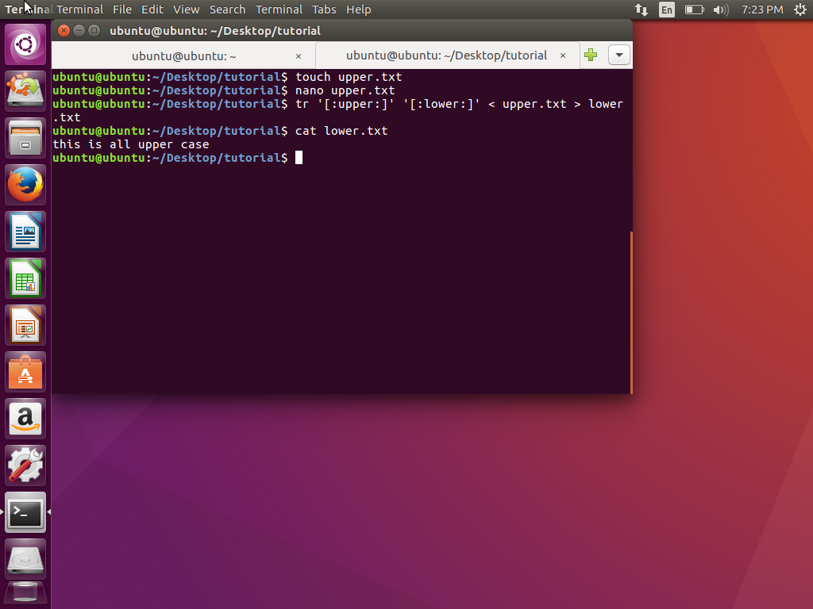Open the Search menu
The image size is (813, 609).
pos(228,10)
